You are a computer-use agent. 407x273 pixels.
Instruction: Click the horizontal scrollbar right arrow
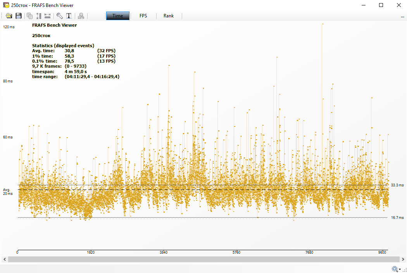pyautogui.click(x=403, y=259)
